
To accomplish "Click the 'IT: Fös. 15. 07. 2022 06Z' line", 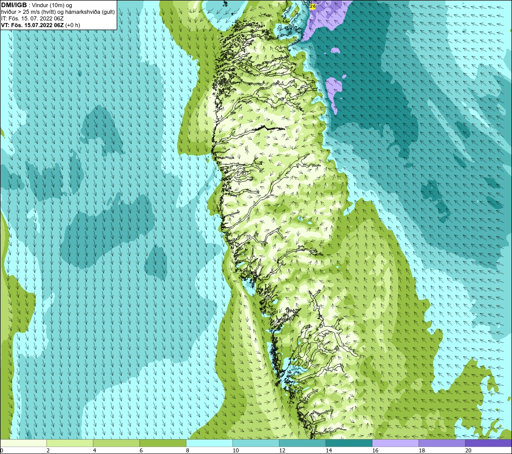I will click(32, 18).
